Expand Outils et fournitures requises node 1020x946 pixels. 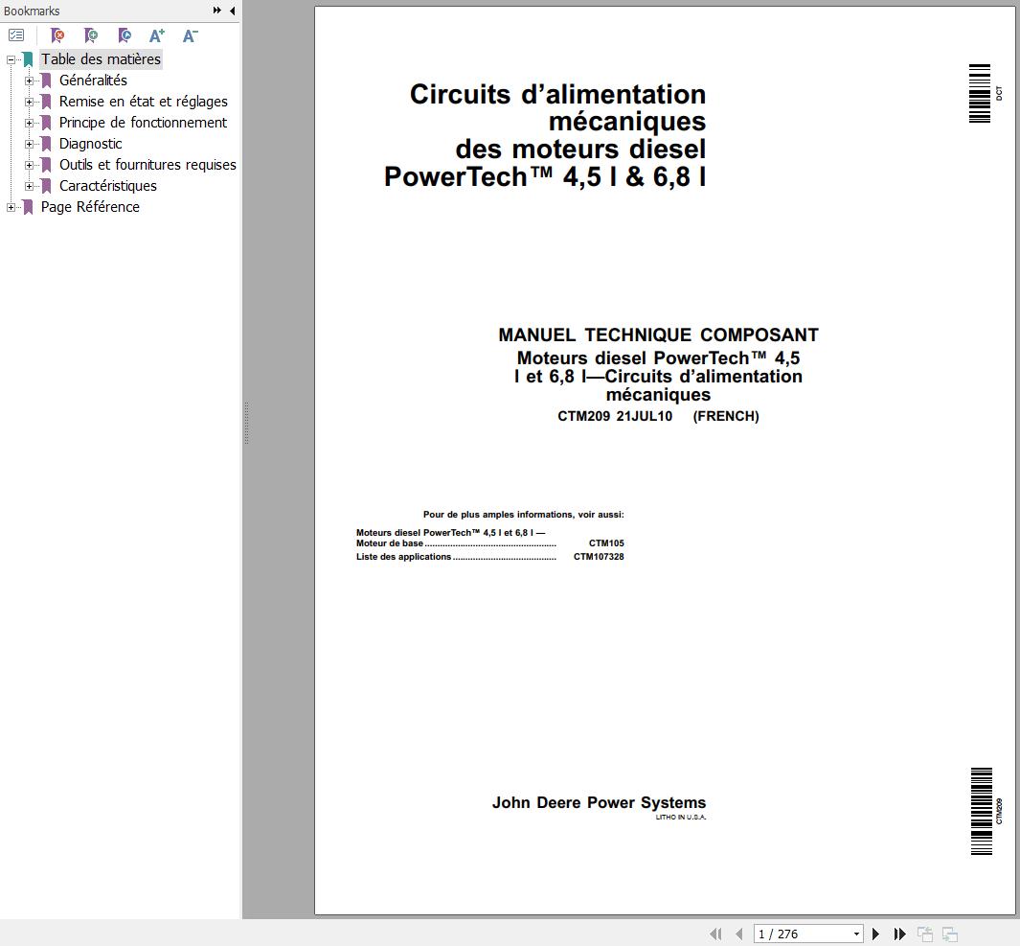pyautogui.click(x=30, y=166)
